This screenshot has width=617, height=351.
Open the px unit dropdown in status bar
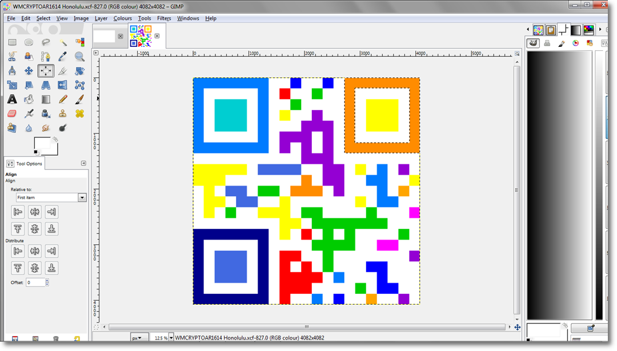pyautogui.click(x=139, y=338)
